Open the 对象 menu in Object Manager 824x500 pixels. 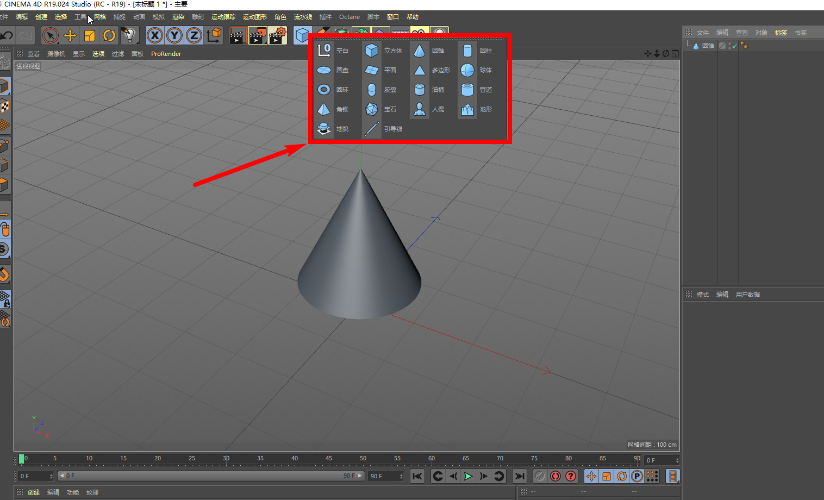coord(761,33)
